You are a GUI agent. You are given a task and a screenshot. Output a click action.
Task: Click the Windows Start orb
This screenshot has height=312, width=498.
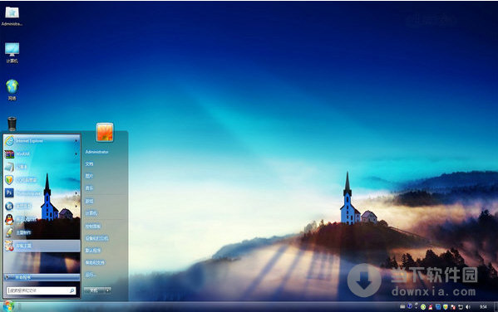coord(8,306)
